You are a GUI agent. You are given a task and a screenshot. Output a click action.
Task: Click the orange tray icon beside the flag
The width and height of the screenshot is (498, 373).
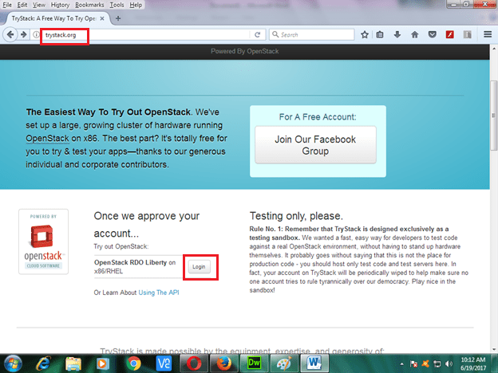point(425,363)
